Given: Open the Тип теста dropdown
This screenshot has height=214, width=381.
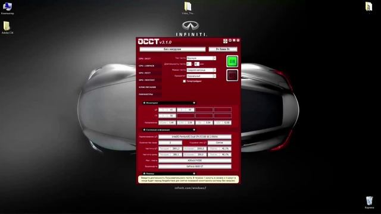Looking at the screenshot, I should pyautogui.click(x=201, y=58).
